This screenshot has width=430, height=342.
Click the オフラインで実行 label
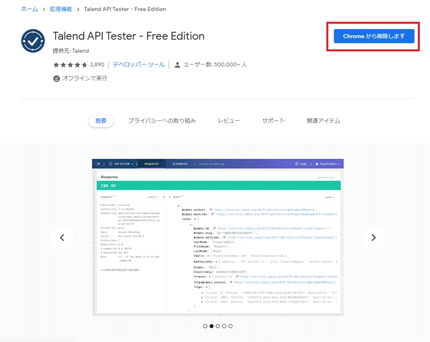(x=85, y=78)
